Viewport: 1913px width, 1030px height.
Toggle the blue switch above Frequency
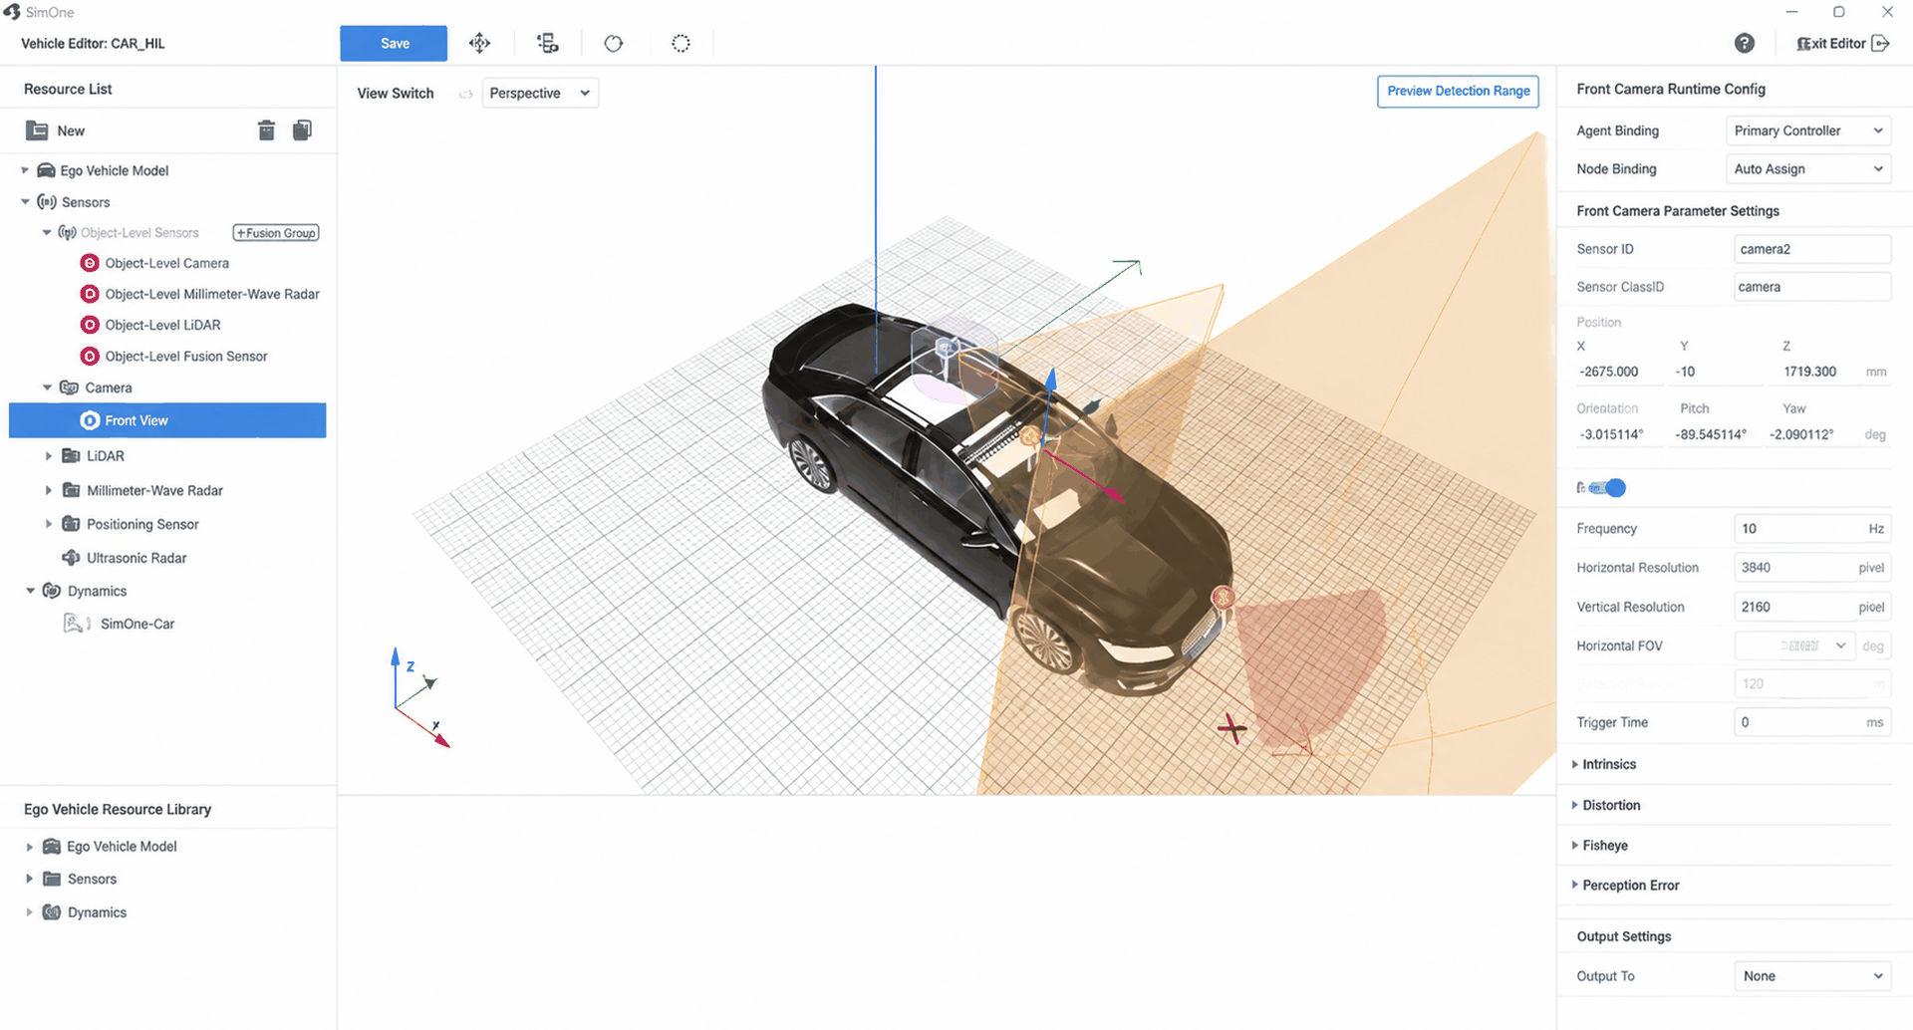click(x=1608, y=487)
